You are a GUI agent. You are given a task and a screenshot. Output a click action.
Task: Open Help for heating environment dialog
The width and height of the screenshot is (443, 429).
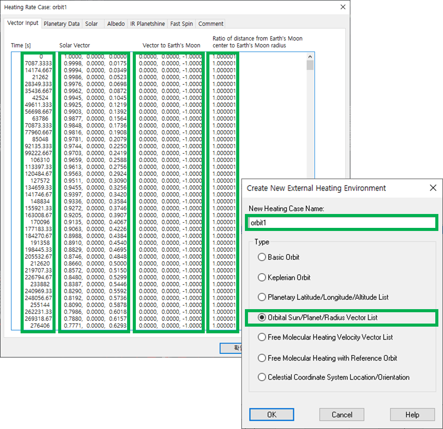point(413,414)
